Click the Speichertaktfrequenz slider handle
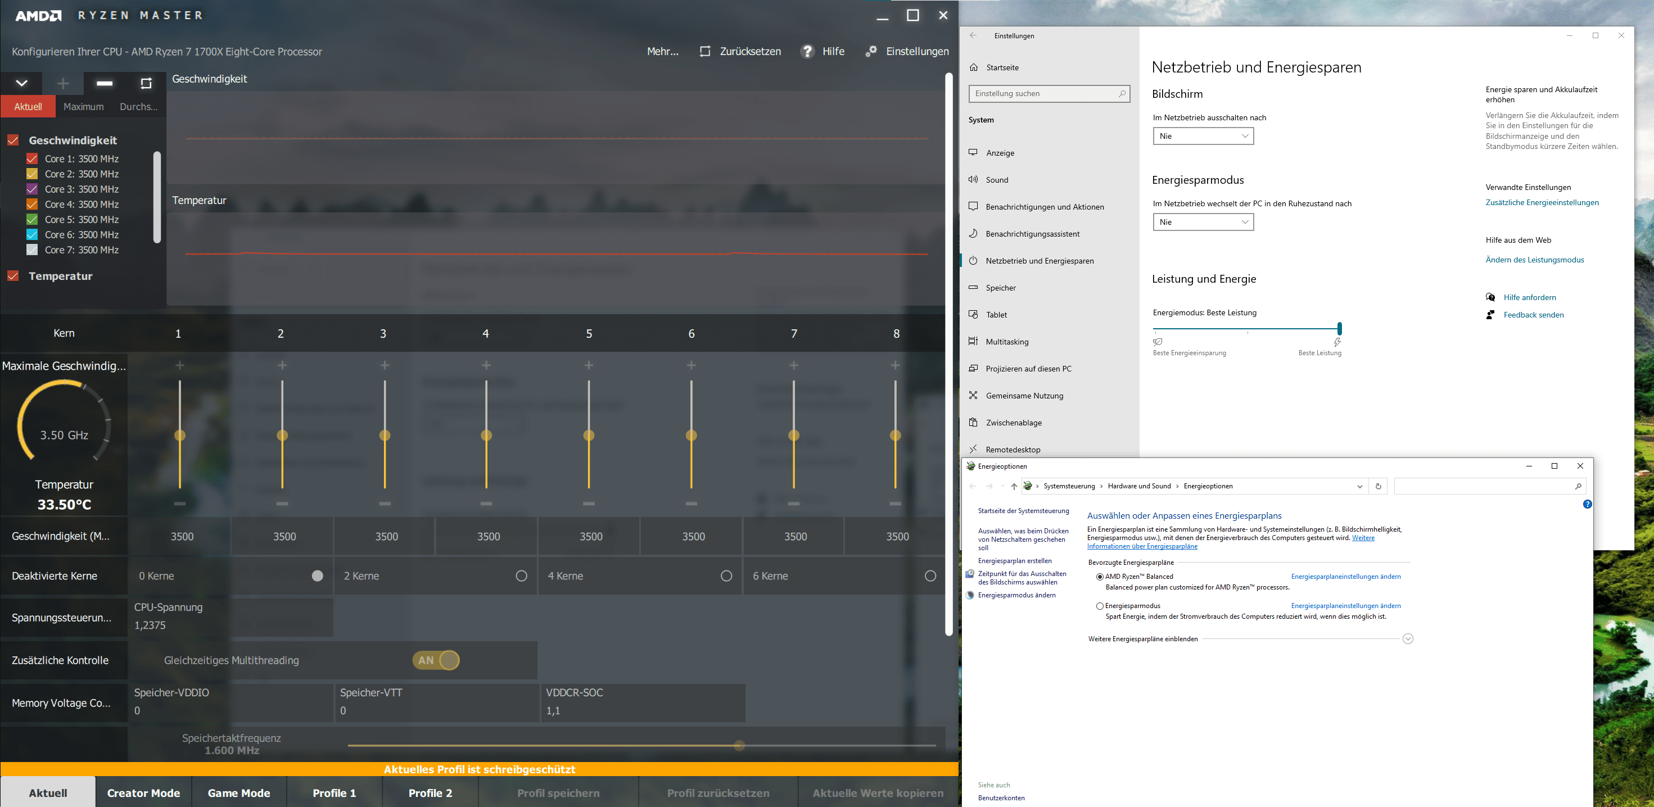The height and width of the screenshot is (807, 1654). coord(740,745)
